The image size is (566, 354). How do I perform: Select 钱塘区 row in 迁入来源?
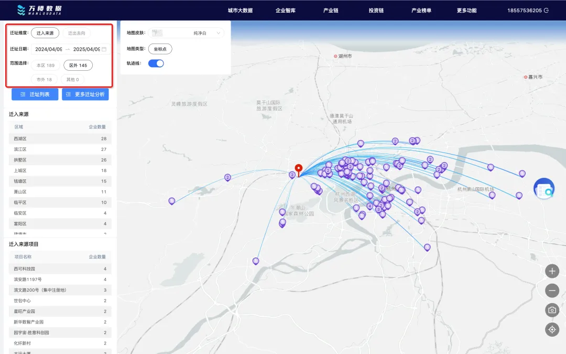point(60,181)
